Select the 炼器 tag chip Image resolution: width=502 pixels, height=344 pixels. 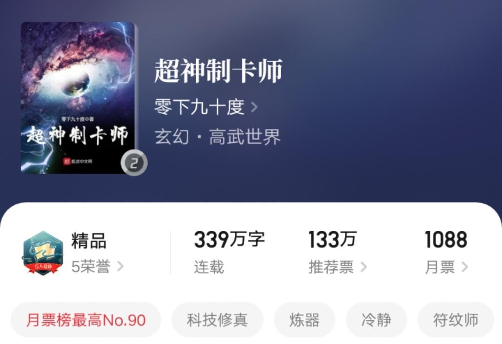(304, 320)
